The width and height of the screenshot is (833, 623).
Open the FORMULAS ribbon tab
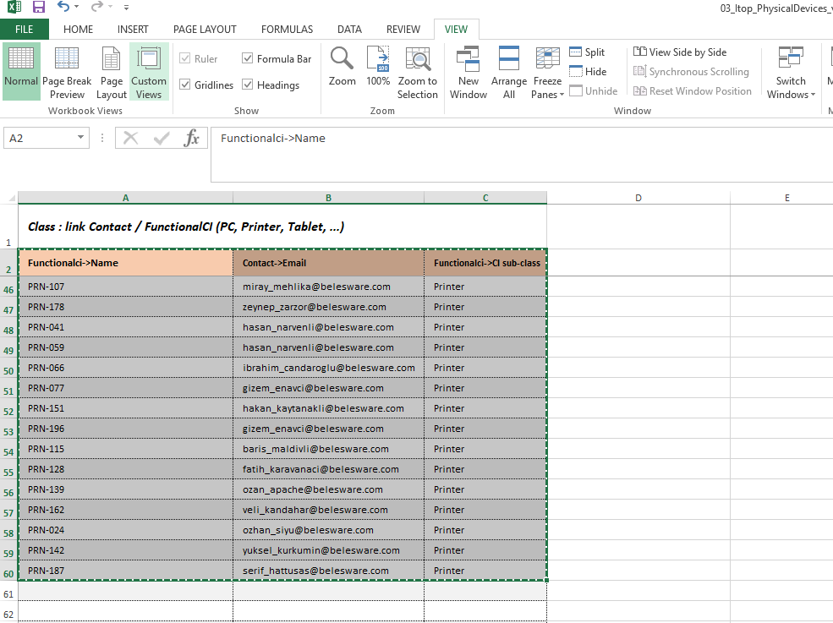tap(287, 30)
